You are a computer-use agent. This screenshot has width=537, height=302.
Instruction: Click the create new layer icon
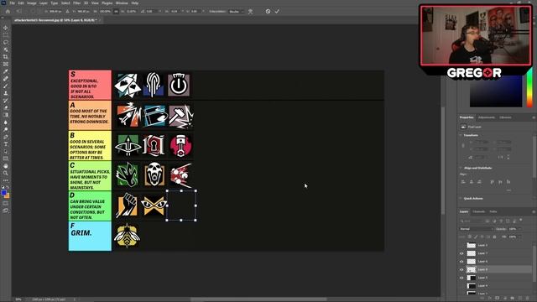(520, 299)
